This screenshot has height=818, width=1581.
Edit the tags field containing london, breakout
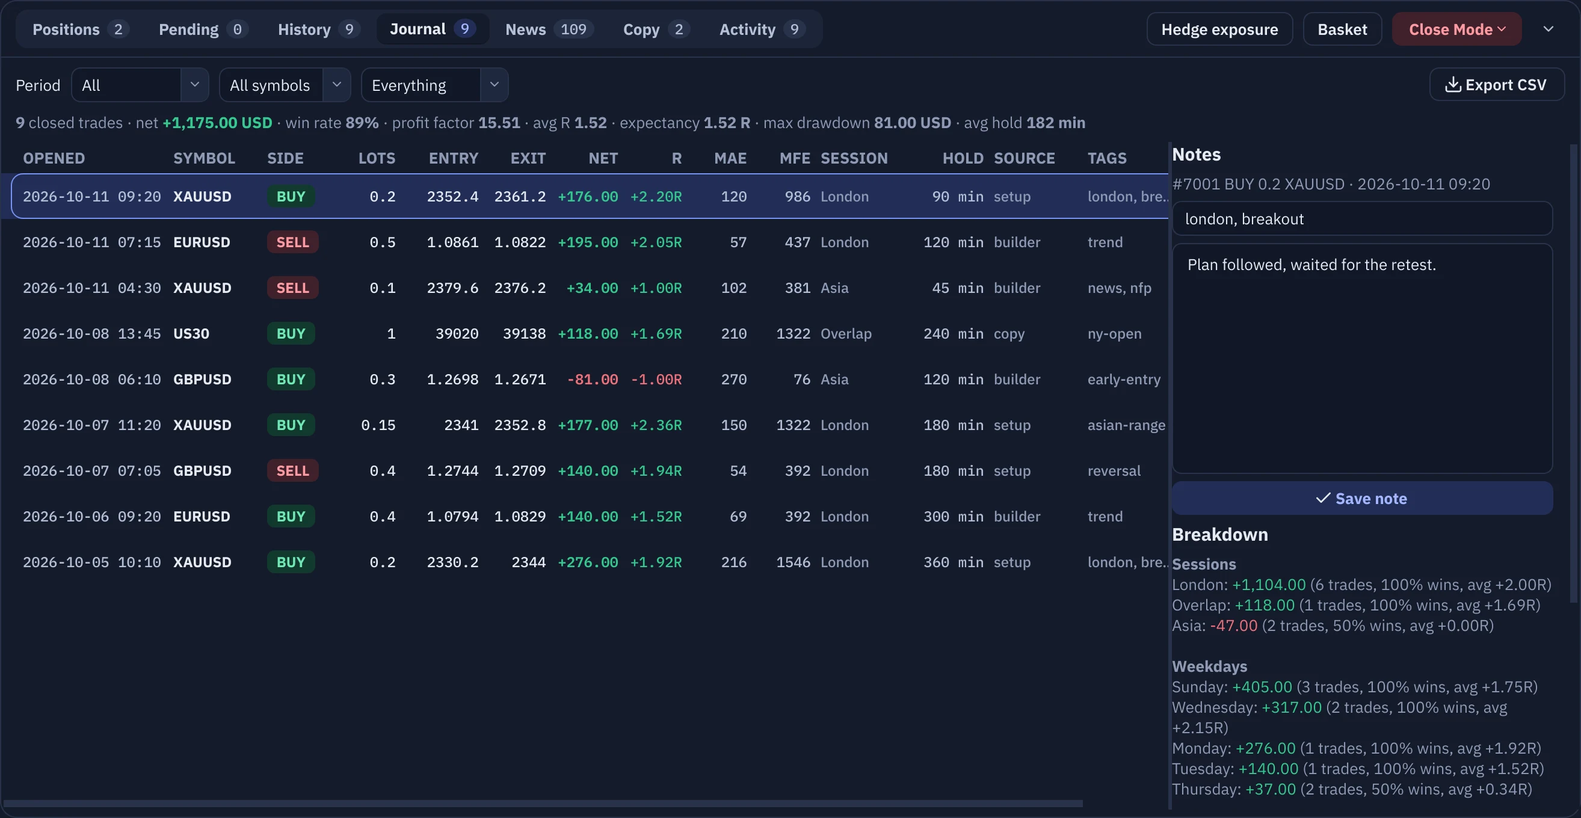(x=1362, y=219)
